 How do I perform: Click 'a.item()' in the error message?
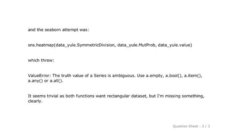193,76
